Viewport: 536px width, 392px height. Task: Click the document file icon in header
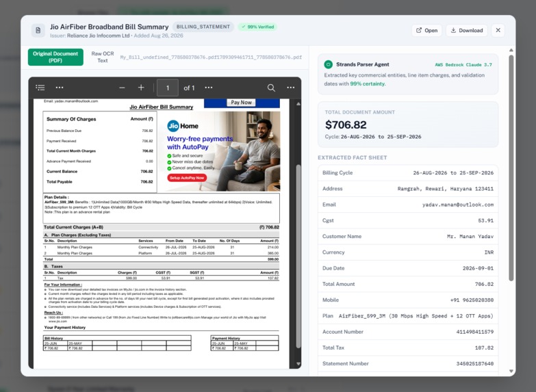coord(38,30)
